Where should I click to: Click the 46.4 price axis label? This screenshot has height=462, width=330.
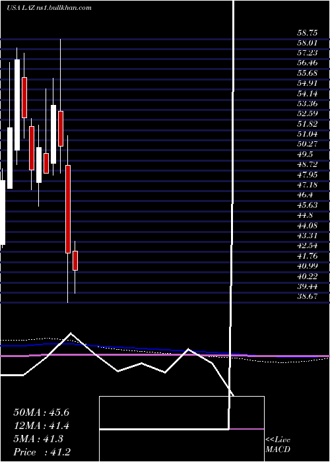point(305,195)
